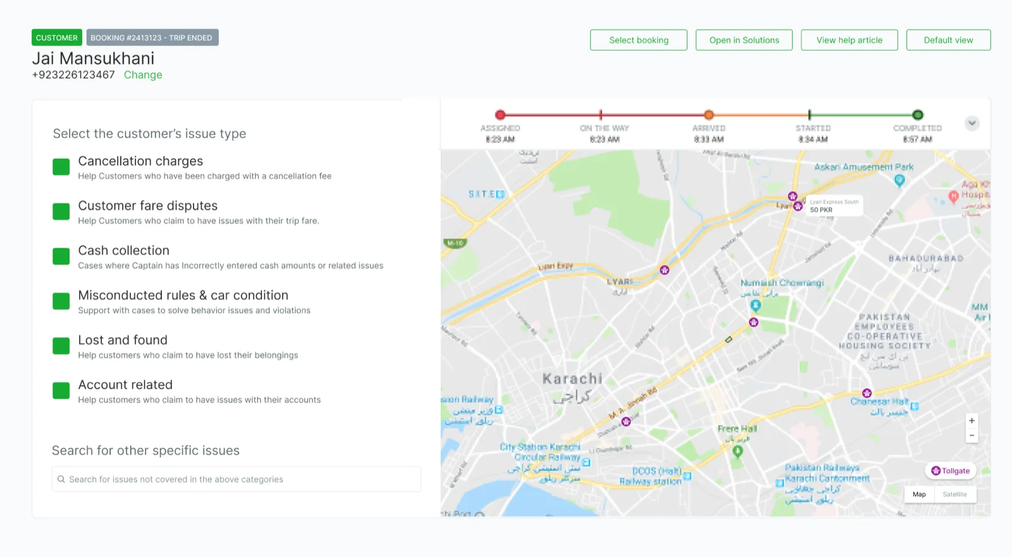Click the Customer fare disputes title
The height and width of the screenshot is (557, 1012).
pyautogui.click(x=148, y=205)
